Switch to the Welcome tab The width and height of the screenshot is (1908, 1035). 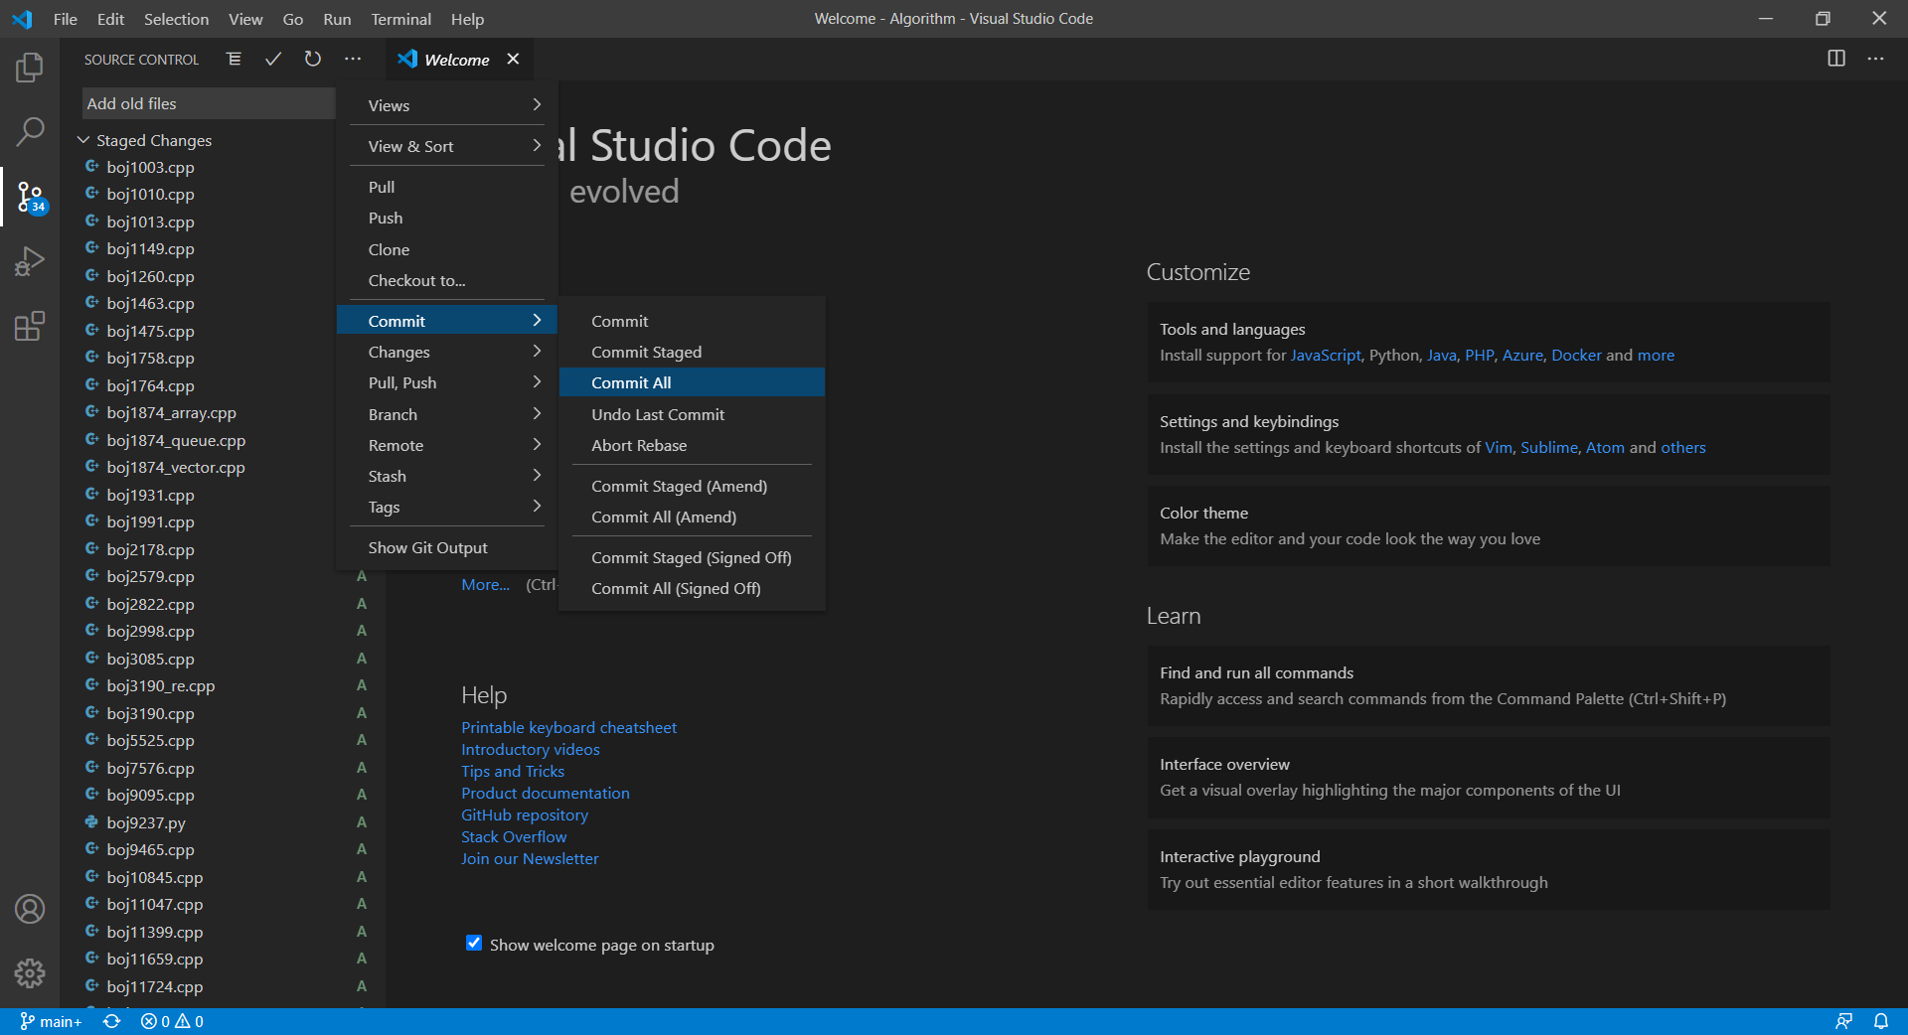pos(457,60)
